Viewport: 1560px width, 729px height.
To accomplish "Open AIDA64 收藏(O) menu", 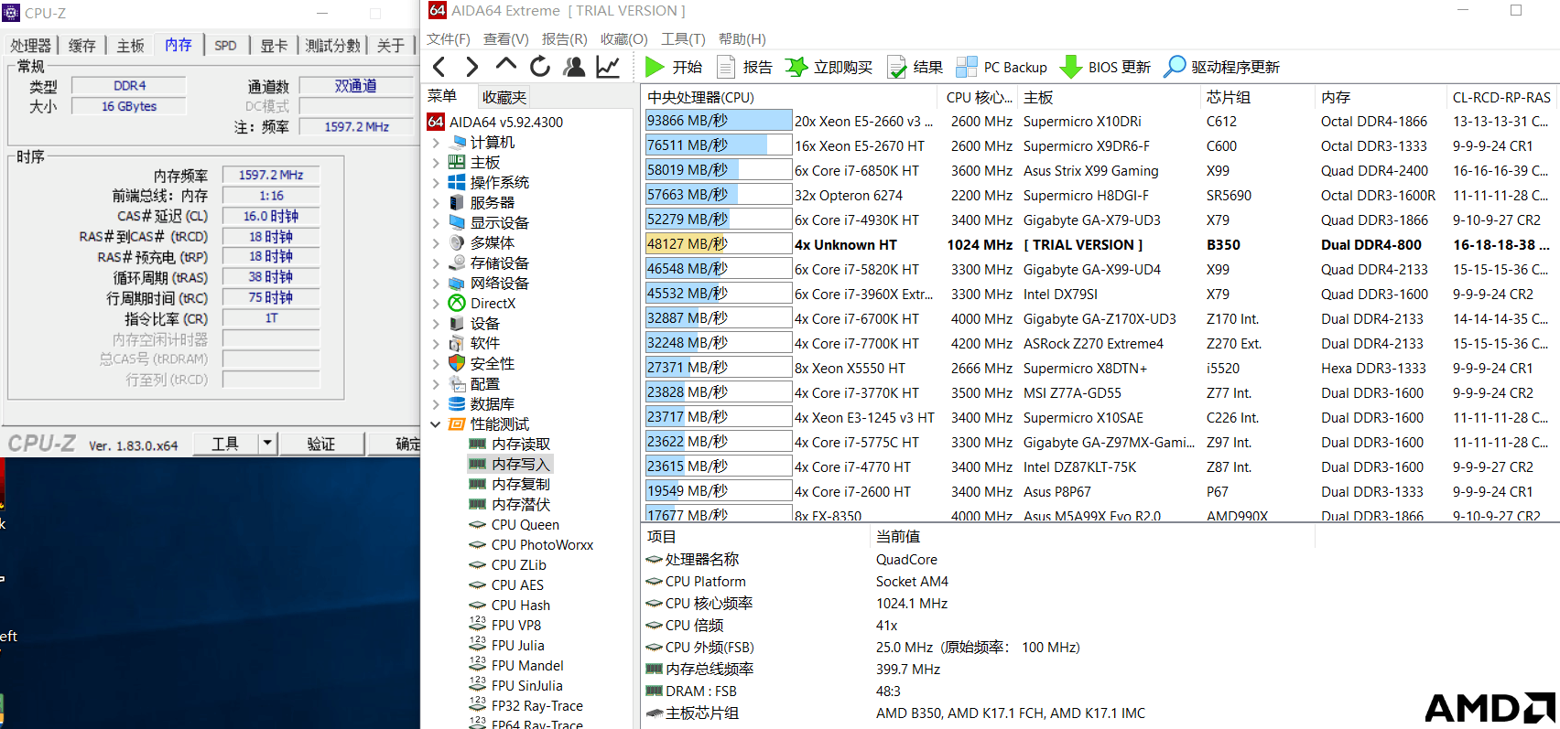I will [x=624, y=39].
